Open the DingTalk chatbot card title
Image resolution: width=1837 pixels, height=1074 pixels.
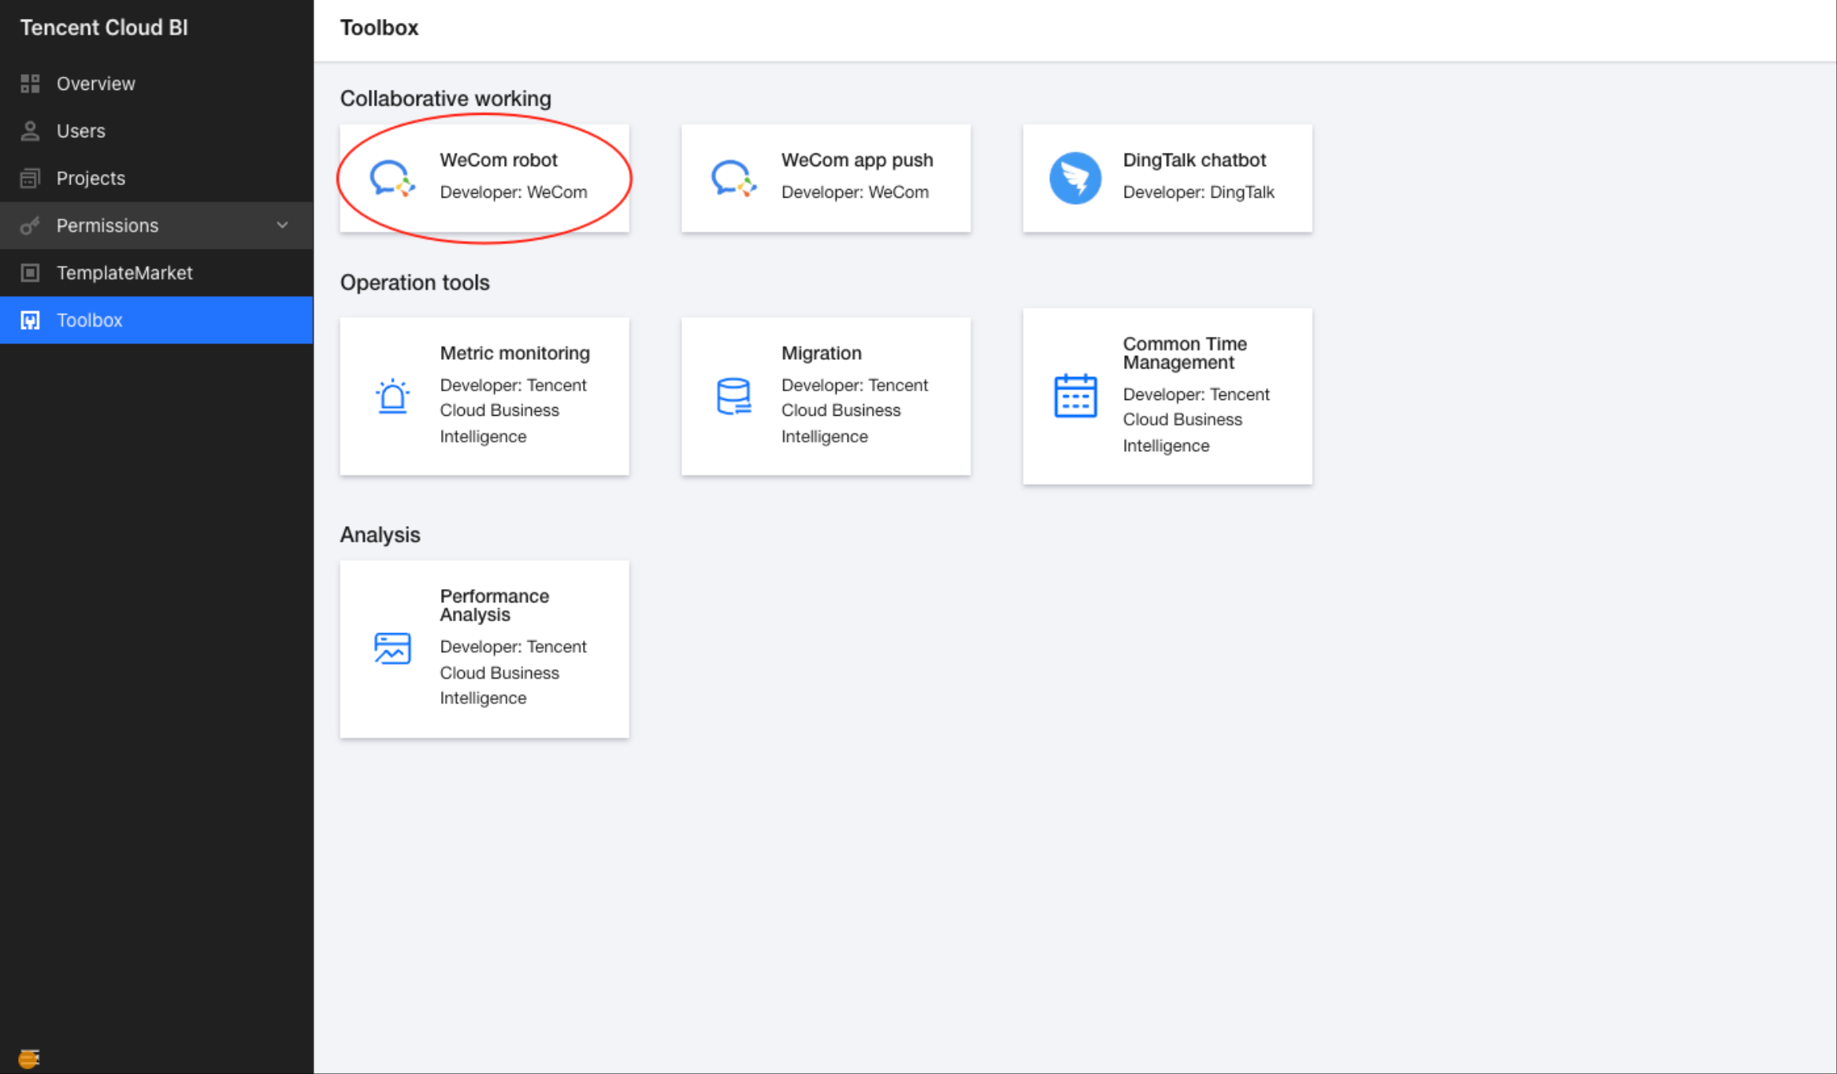(1193, 160)
